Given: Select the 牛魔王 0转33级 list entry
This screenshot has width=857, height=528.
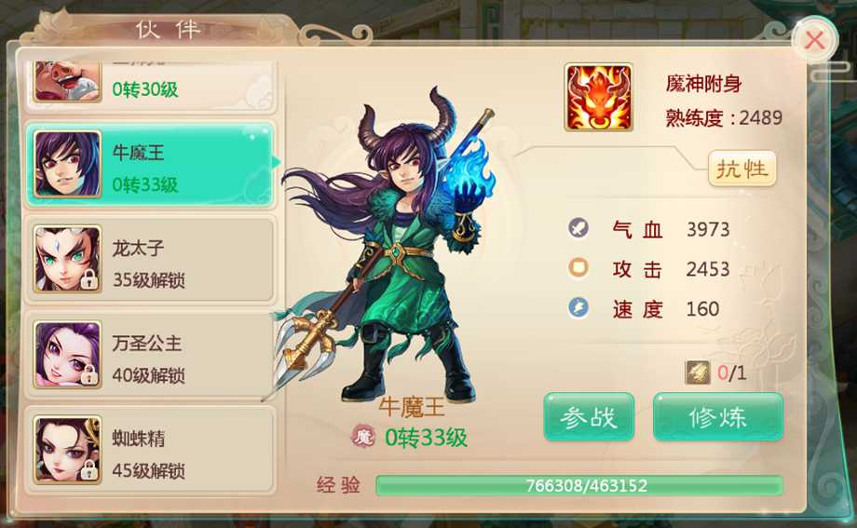Looking at the screenshot, I should pyautogui.click(x=150, y=165).
